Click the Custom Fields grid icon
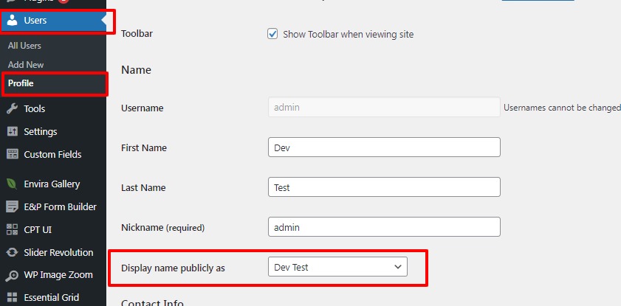The image size is (621, 306). 12,154
